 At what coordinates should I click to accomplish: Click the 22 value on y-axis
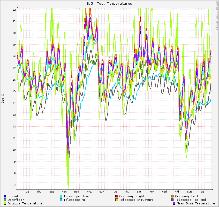[14, 10]
